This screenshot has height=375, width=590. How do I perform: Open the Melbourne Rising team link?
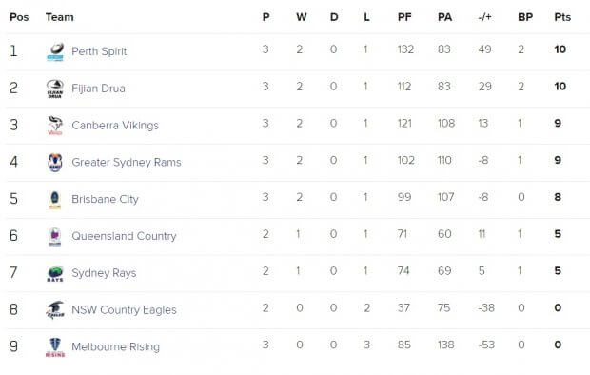(115, 346)
